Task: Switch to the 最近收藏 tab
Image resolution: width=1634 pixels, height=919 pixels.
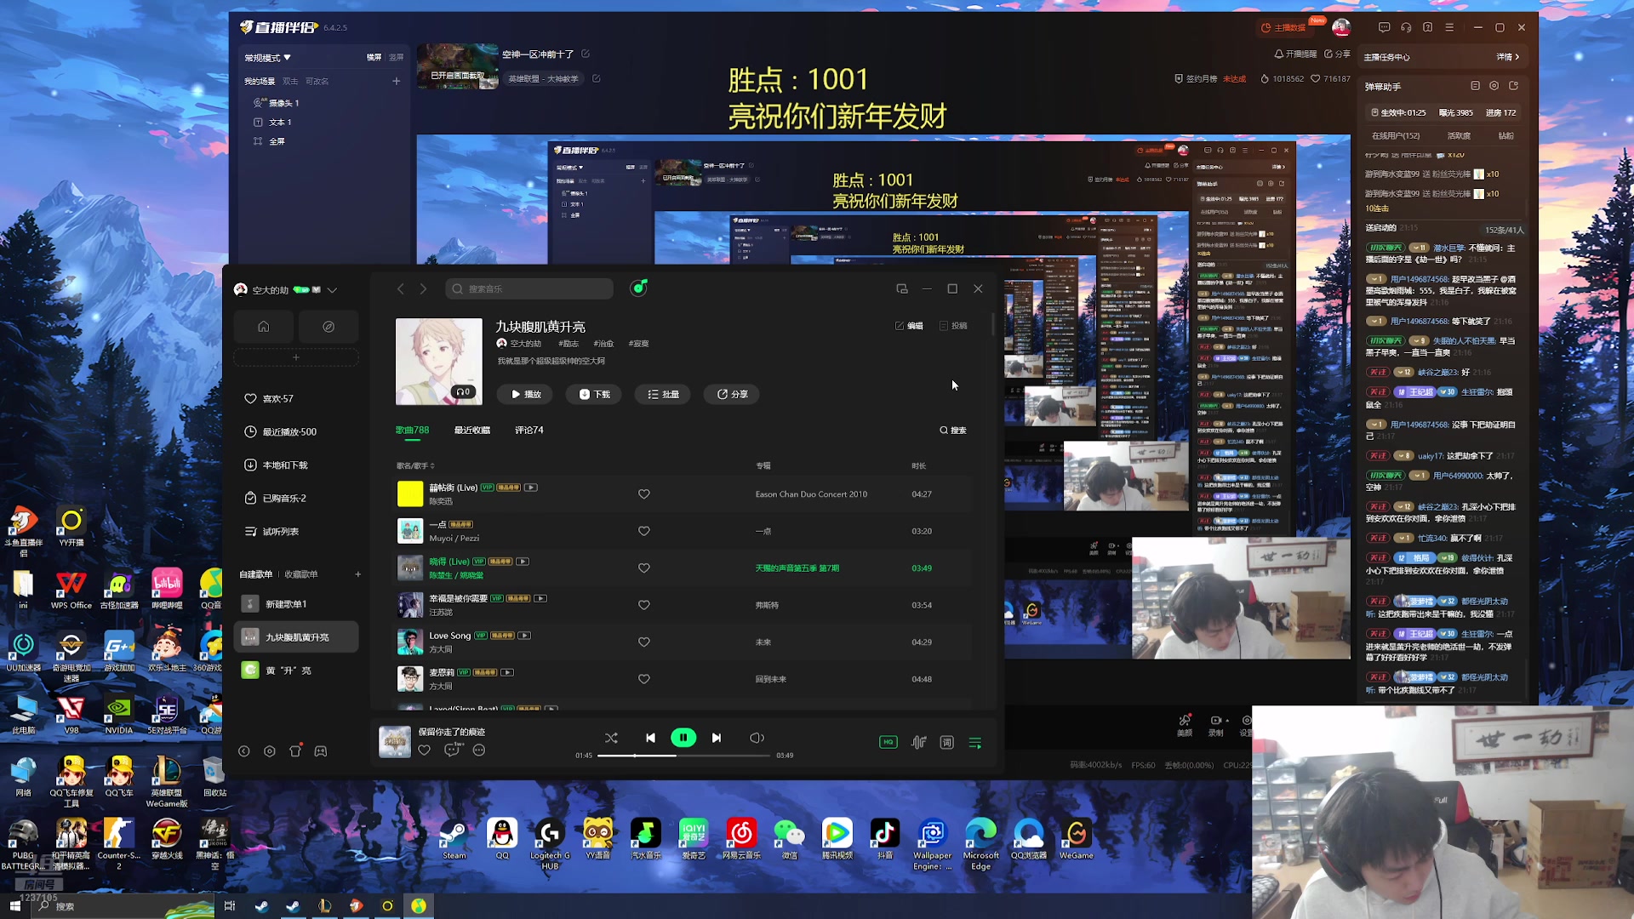Action: click(x=472, y=430)
